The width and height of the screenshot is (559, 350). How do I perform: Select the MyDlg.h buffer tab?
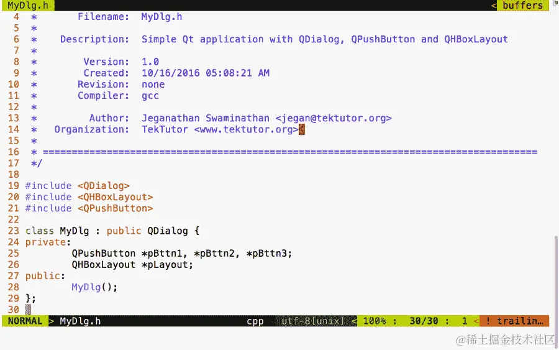[x=28, y=6]
